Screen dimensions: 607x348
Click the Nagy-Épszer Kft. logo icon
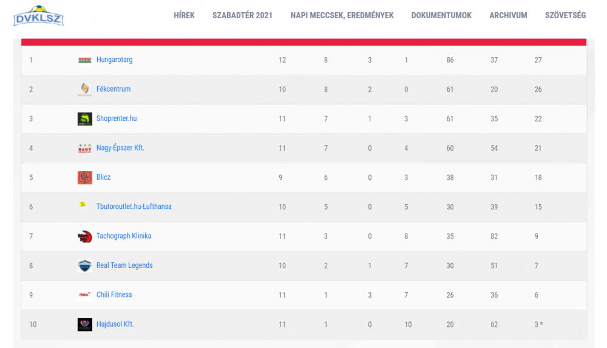tap(85, 148)
